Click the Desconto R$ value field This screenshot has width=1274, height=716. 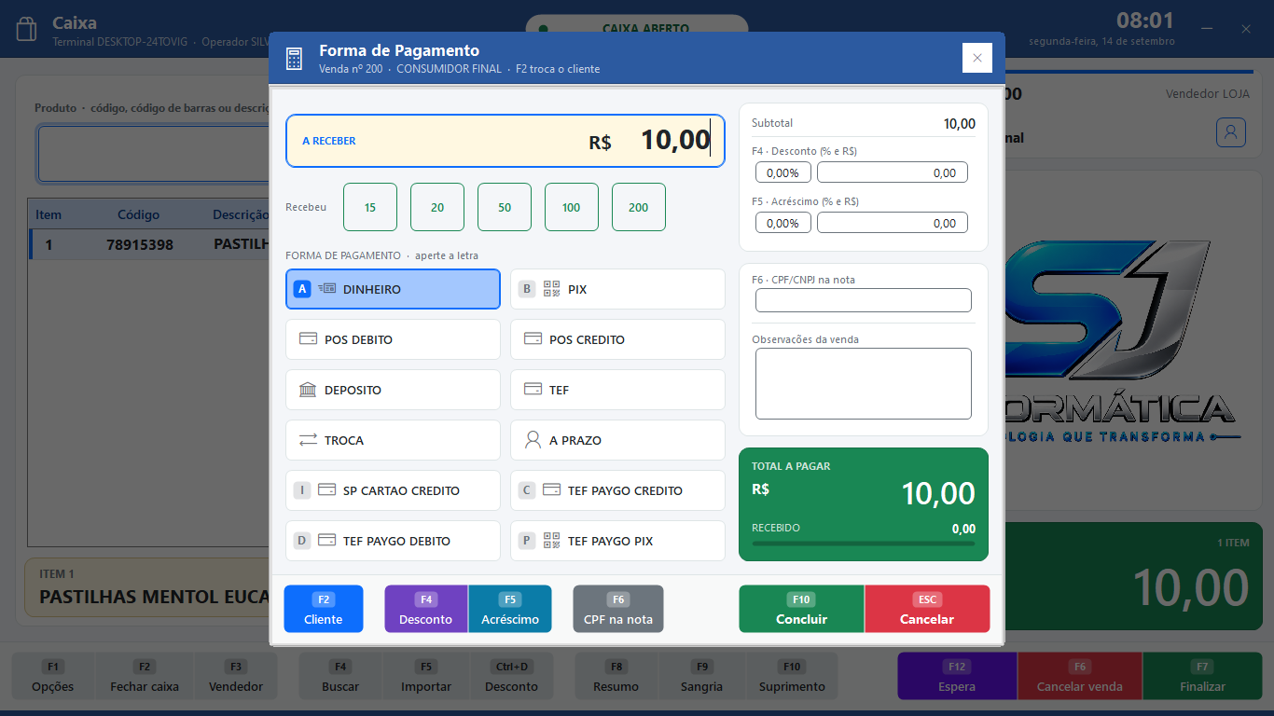tap(893, 172)
